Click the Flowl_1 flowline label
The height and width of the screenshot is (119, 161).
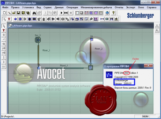click(64, 66)
